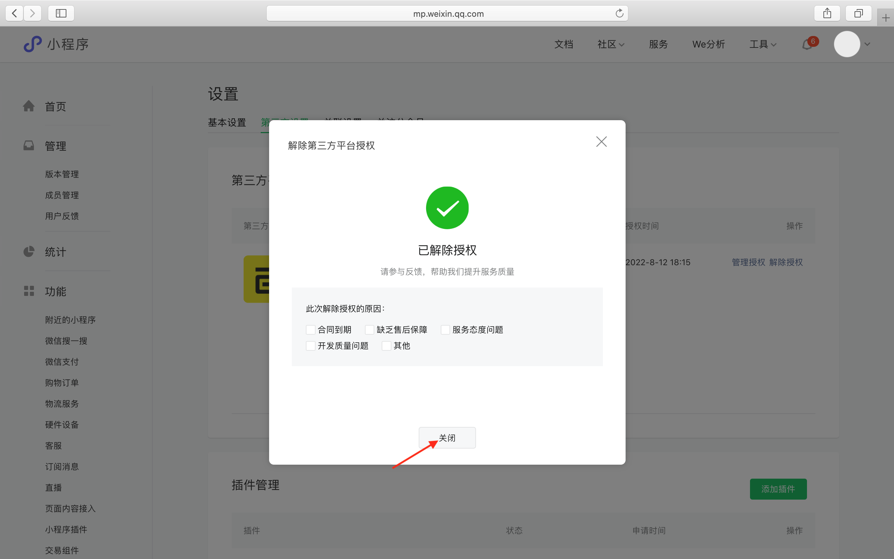Expand the 社区 dropdown menu
The width and height of the screenshot is (894, 559).
click(611, 44)
